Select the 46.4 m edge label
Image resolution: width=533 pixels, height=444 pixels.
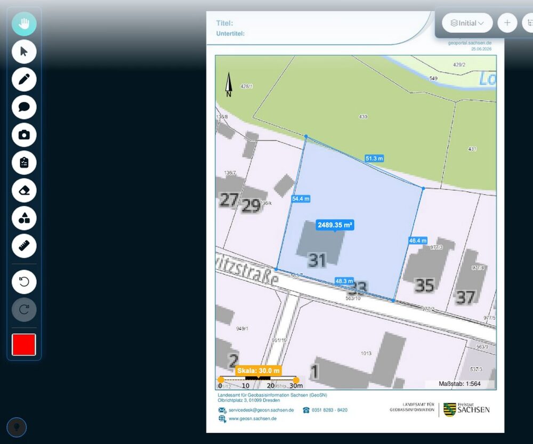[418, 241]
